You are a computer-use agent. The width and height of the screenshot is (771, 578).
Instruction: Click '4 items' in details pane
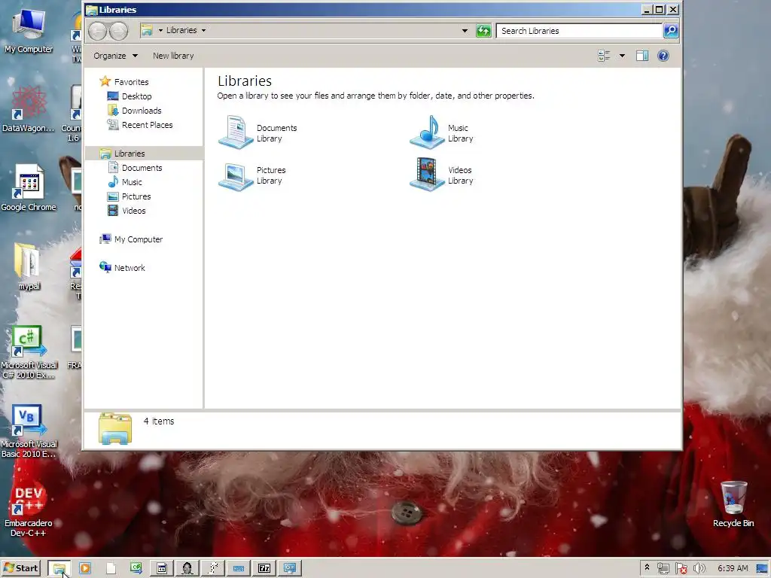click(159, 421)
